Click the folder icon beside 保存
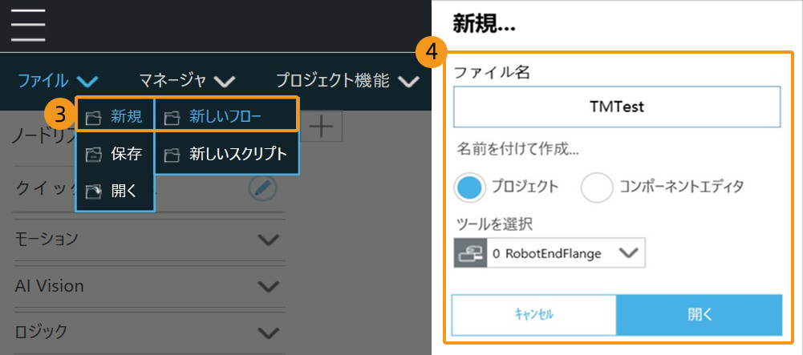 point(94,154)
